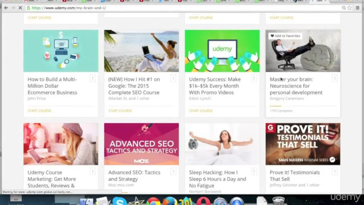
Task: Open the Advanced SEO Moz thumbnail
Action: 142,144
